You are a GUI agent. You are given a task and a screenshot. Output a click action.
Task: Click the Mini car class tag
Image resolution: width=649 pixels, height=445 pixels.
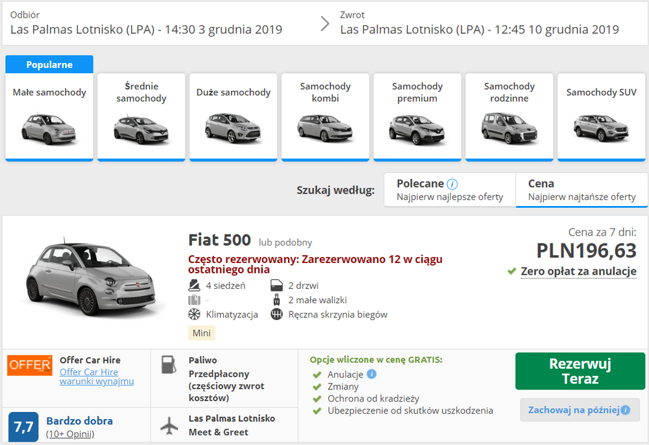click(x=202, y=333)
